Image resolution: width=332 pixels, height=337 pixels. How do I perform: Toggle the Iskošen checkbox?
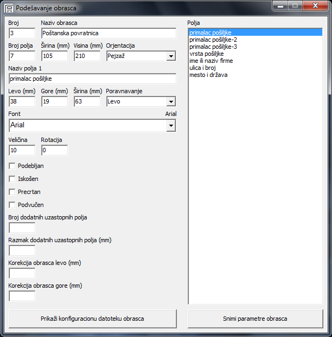click(x=12, y=179)
